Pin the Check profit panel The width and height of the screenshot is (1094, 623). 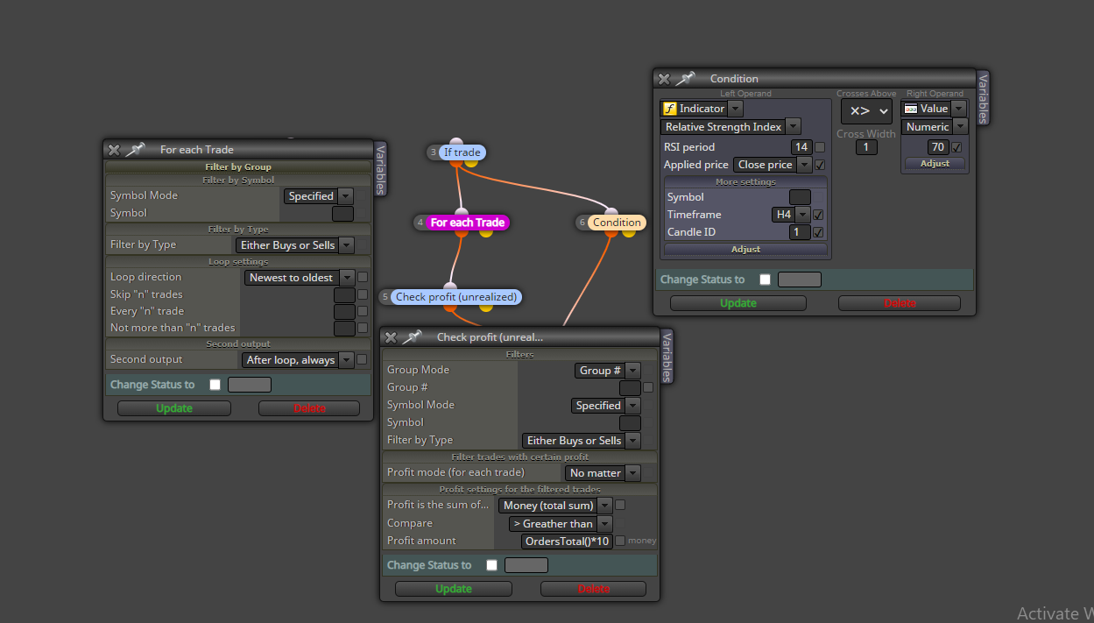tap(412, 337)
